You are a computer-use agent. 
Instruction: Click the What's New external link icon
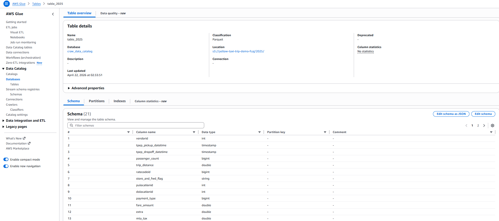tap(24, 138)
